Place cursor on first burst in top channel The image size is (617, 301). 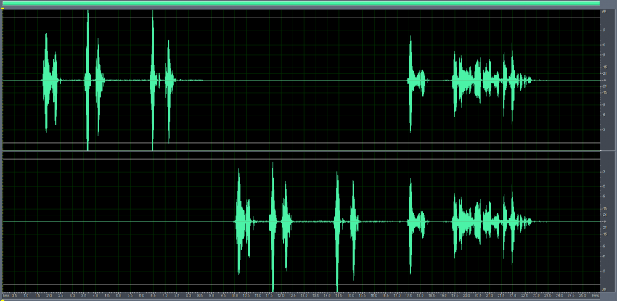click(49, 80)
